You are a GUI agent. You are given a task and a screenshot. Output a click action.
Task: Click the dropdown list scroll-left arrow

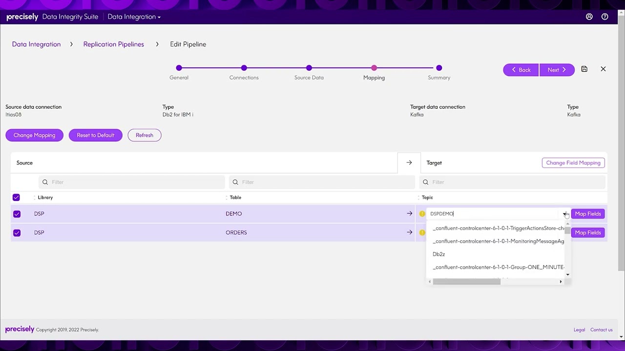point(430,281)
